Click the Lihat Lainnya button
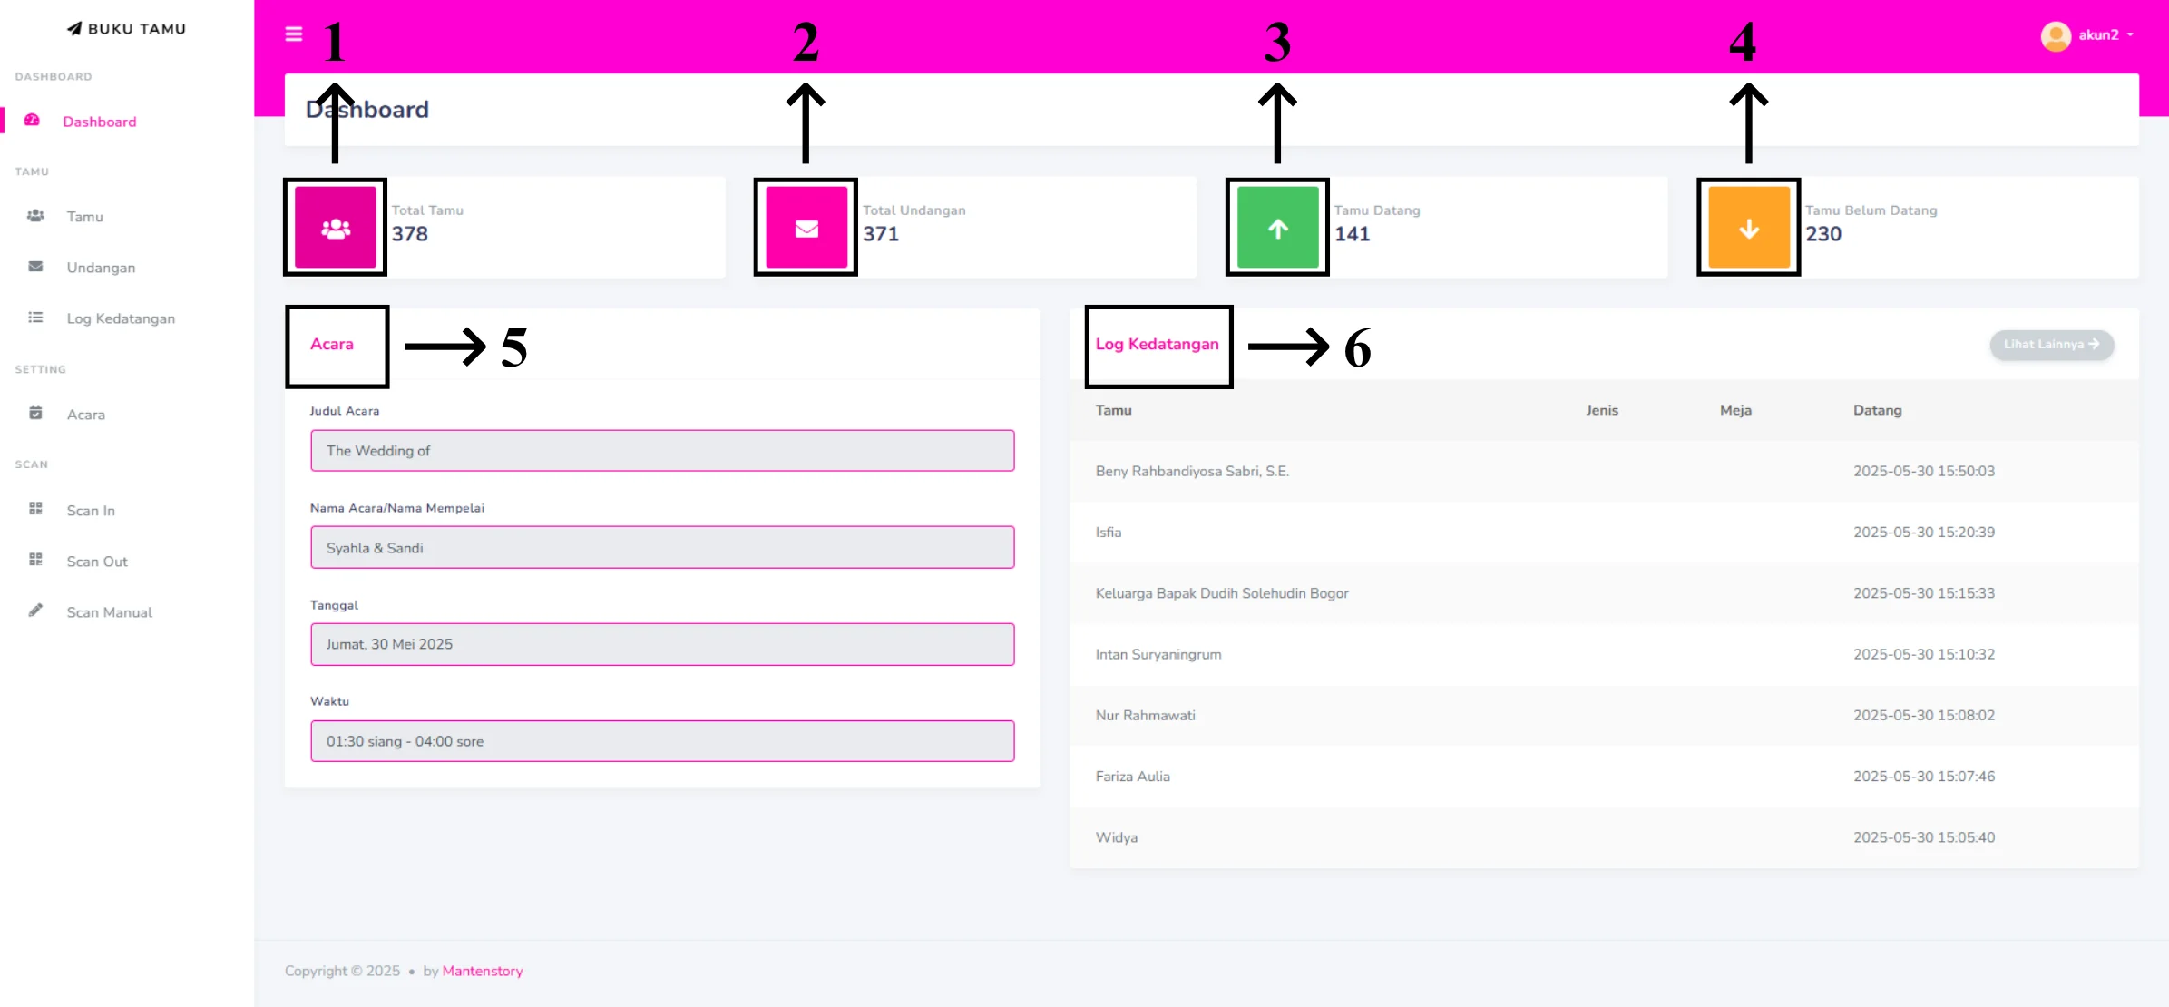The width and height of the screenshot is (2169, 1007). pos(2051,345)
